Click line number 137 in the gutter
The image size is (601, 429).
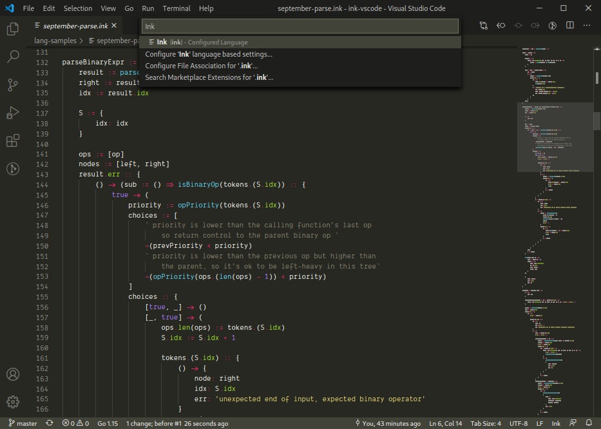42,113
